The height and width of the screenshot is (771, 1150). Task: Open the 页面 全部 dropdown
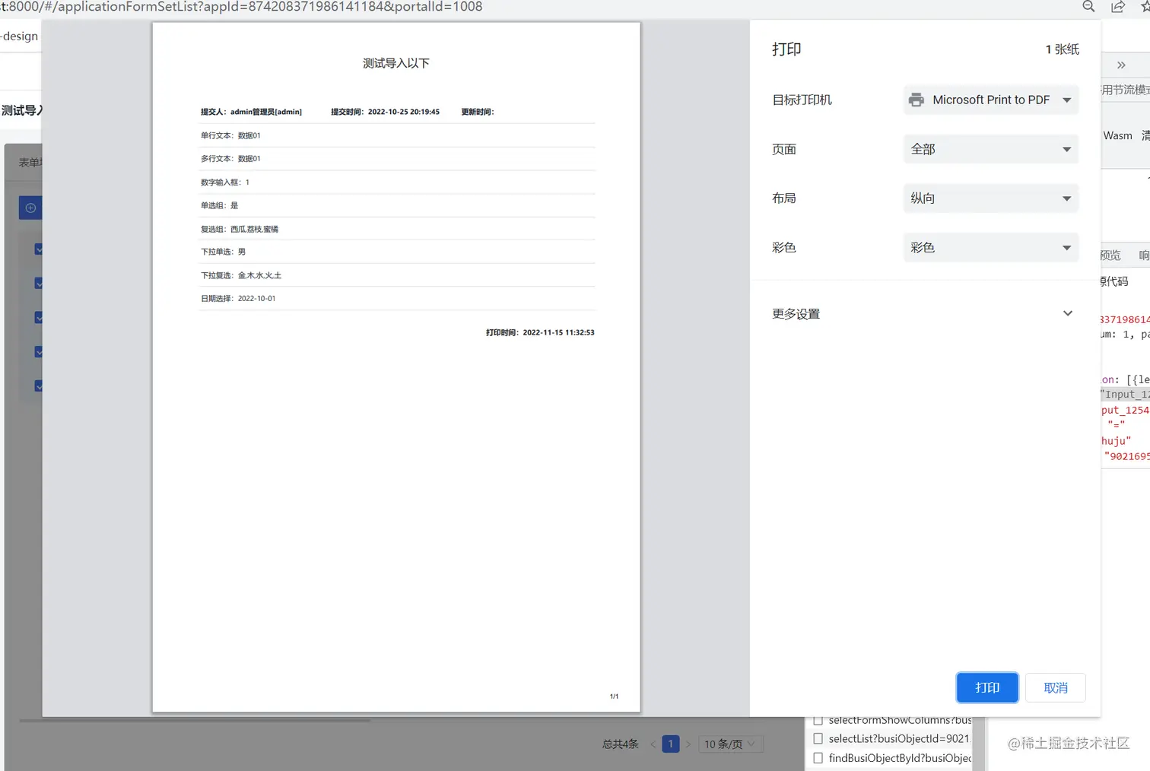(991, 149)
